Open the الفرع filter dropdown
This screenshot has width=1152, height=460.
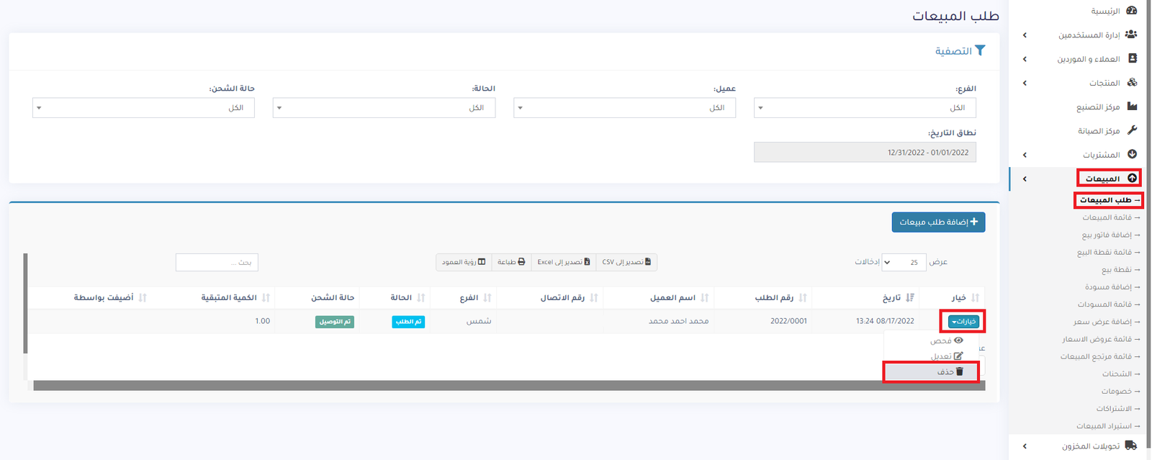click(x=865, y=108)
